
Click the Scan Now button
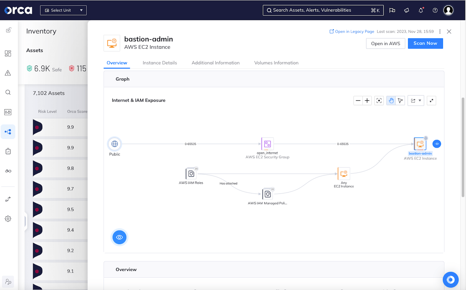click(425, 43)
